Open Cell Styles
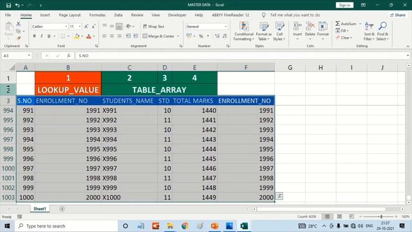This screenshot has height=232, width=412. (279, 32)
